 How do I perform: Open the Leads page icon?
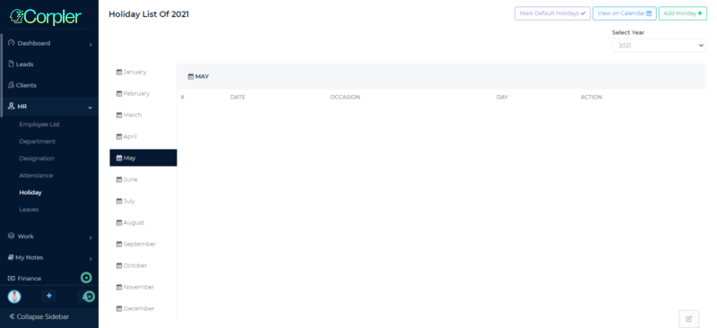(x=12, y=64)
